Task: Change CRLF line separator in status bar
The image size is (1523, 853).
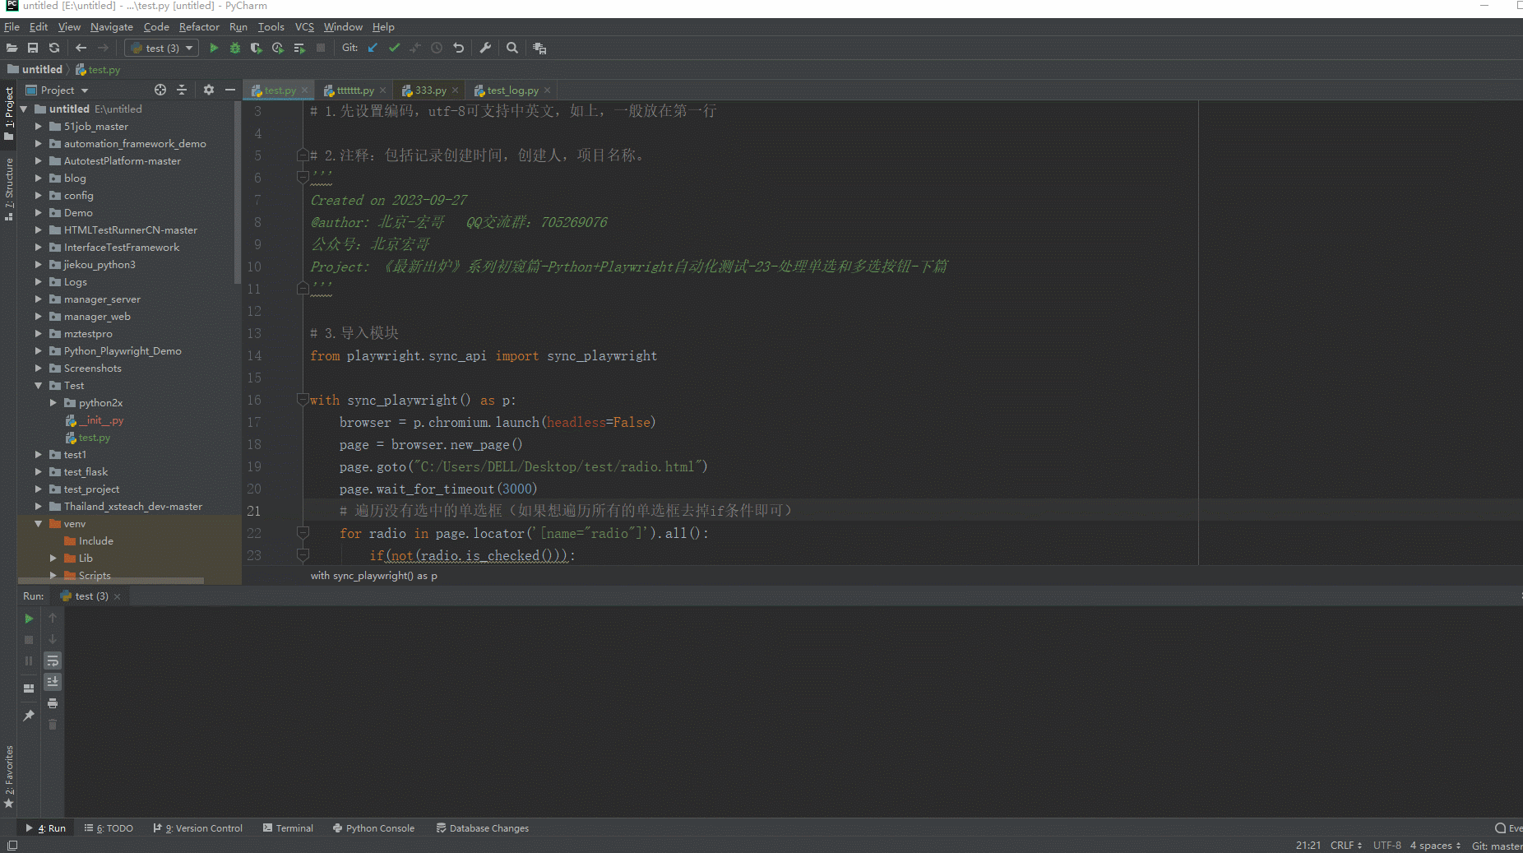Action: click(1346, 846)
